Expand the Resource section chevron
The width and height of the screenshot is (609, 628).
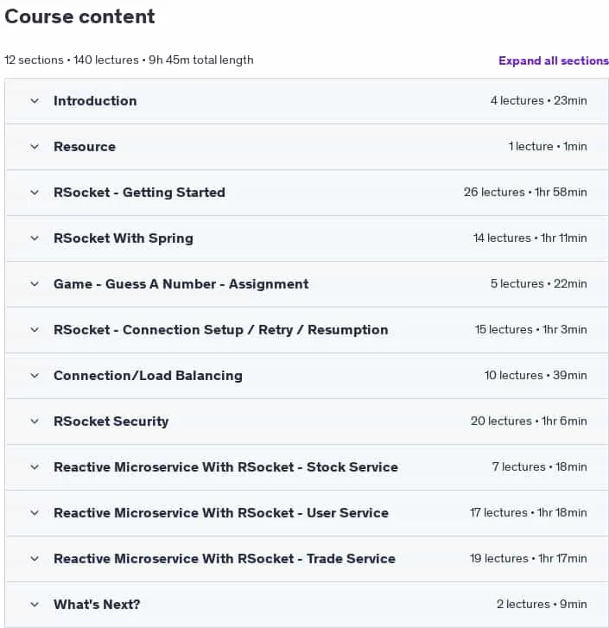[35, 147]
